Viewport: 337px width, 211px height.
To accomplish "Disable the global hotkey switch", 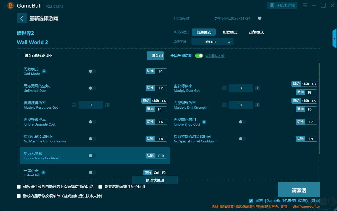I will point(199,56).
